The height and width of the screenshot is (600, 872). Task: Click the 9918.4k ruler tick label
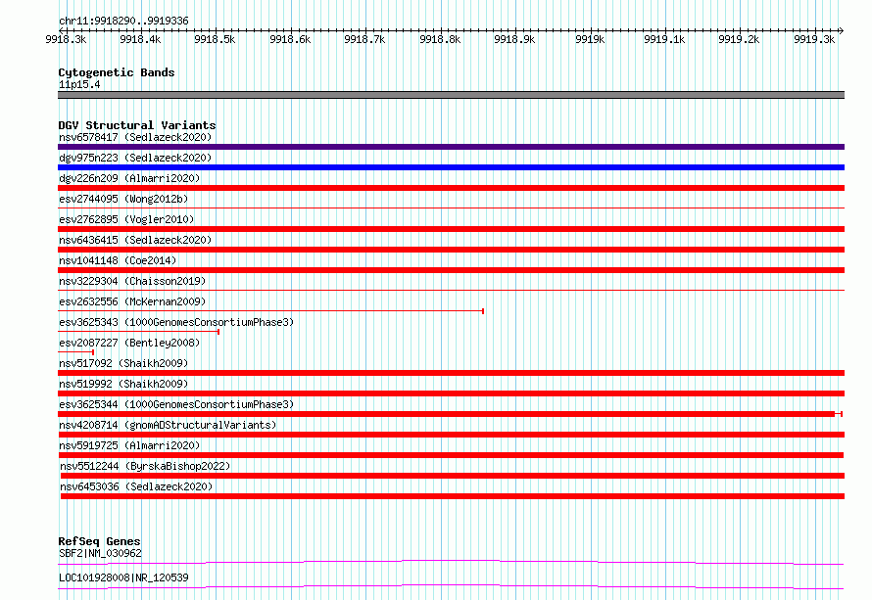[x=140, y=39]
